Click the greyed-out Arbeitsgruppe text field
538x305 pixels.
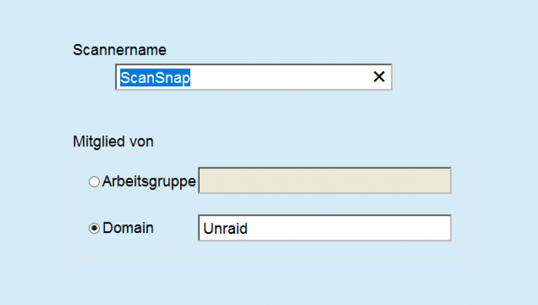pyautogui.click(x=324, y=180)
